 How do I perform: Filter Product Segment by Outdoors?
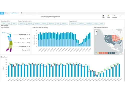(x=64, y=24)
